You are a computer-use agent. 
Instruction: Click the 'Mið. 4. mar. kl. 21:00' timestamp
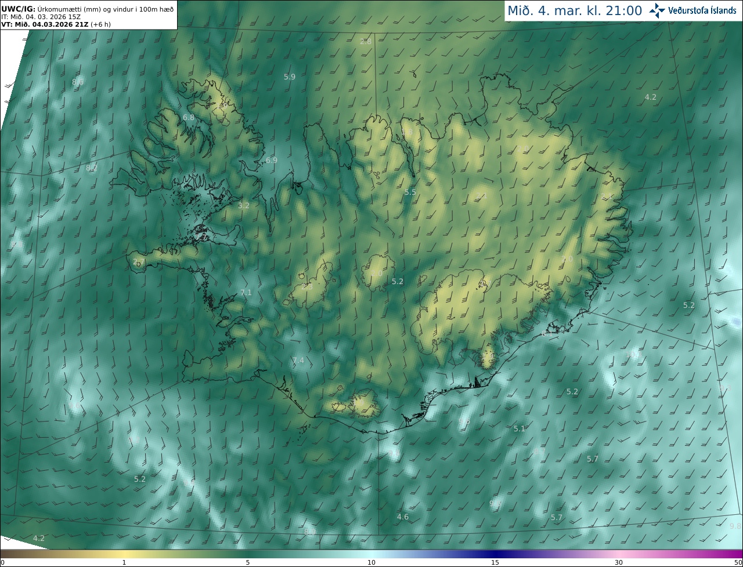click(x=575, y=10)
